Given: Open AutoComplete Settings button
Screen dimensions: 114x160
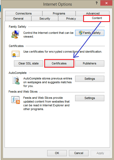Looking at the screenshot, I should tap(90, 79).
